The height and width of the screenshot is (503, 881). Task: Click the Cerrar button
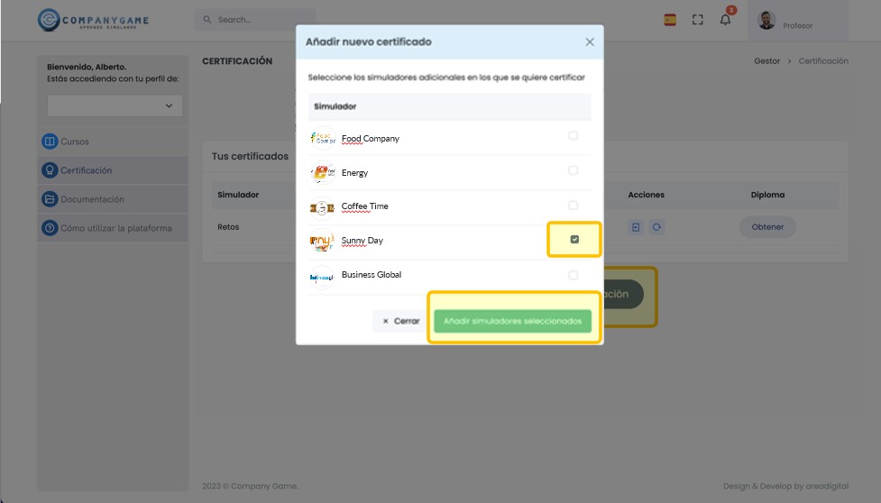point(400,321)
